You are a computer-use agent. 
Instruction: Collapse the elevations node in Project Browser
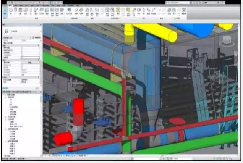[x=6, y=129]
